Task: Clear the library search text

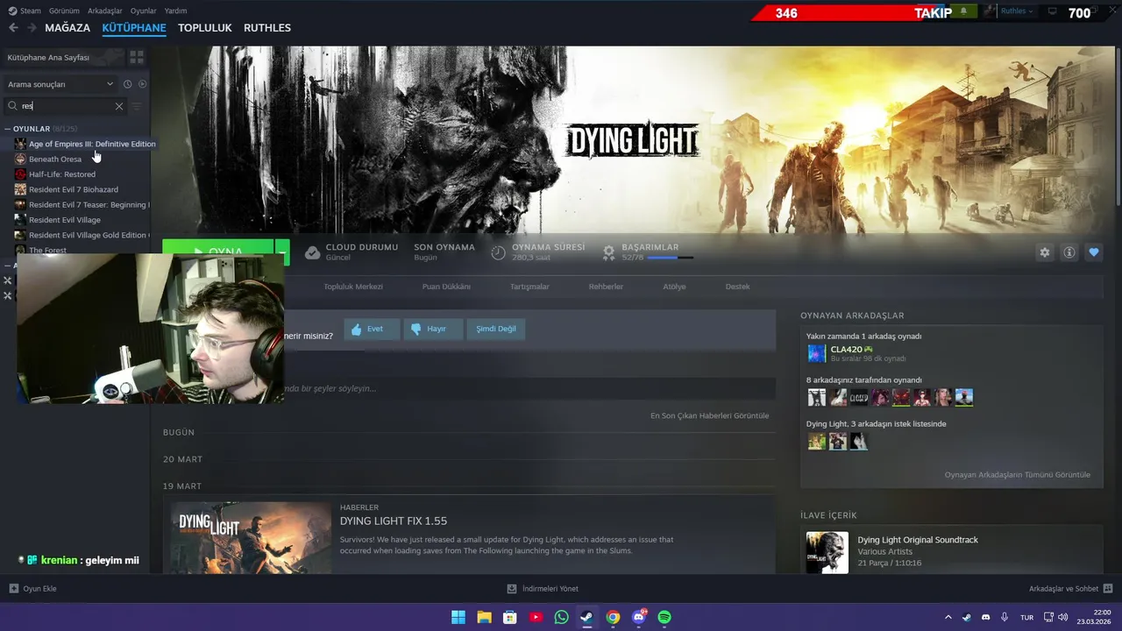Action: [119, 106]
